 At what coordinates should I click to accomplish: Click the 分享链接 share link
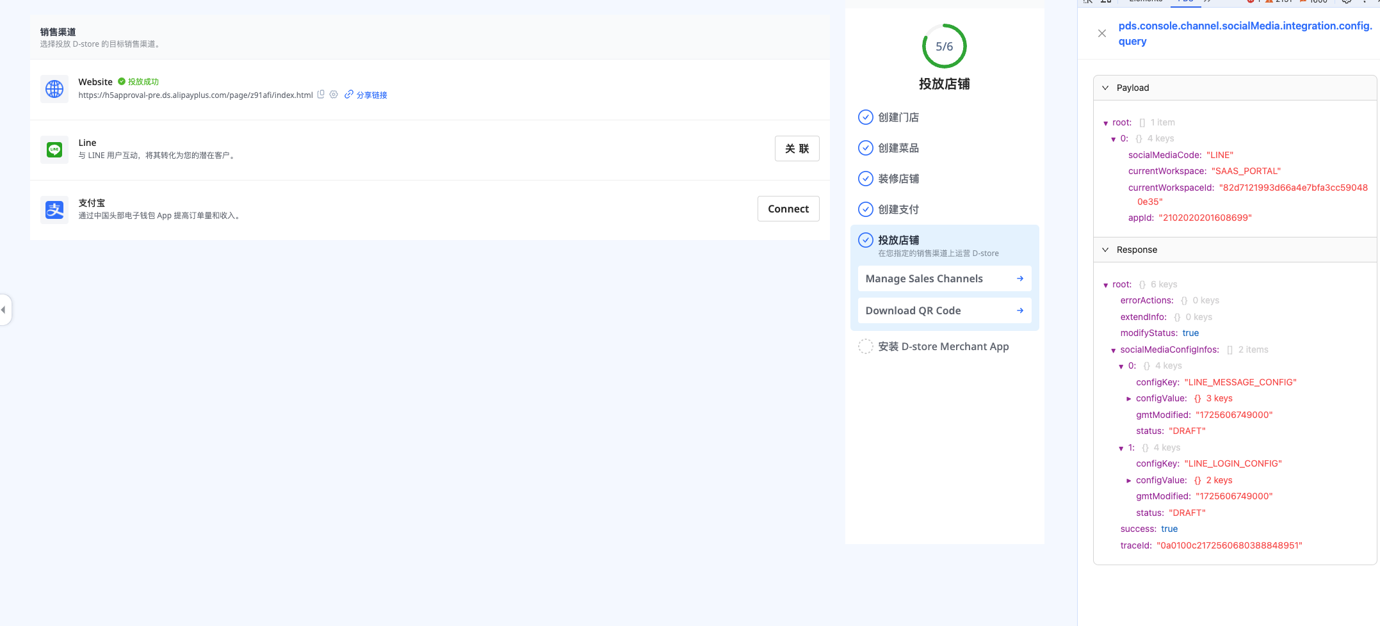[x=366, y=95]
